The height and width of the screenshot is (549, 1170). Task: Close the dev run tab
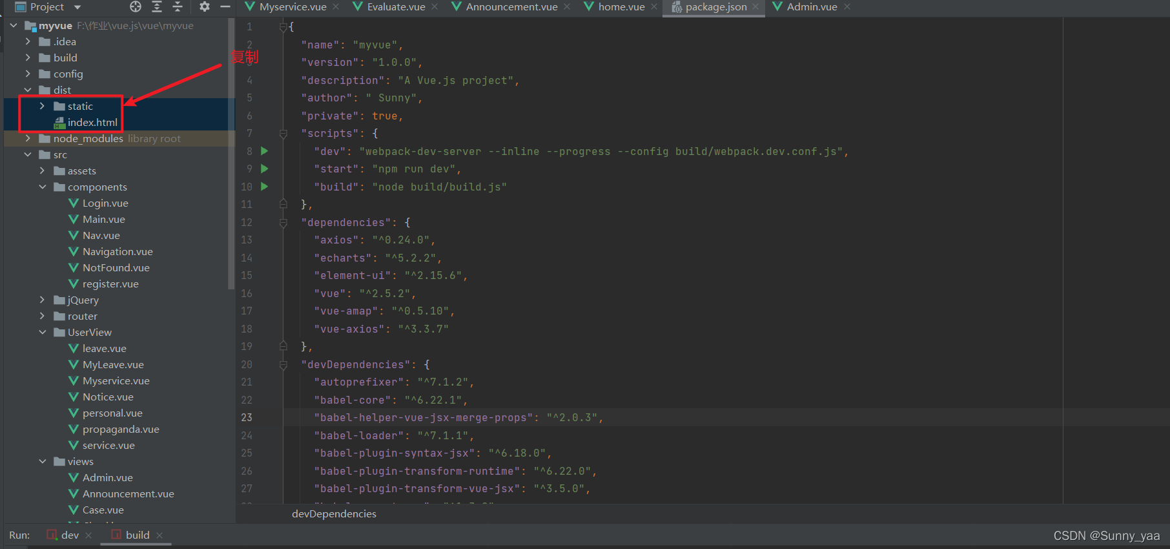coord(88,535)
